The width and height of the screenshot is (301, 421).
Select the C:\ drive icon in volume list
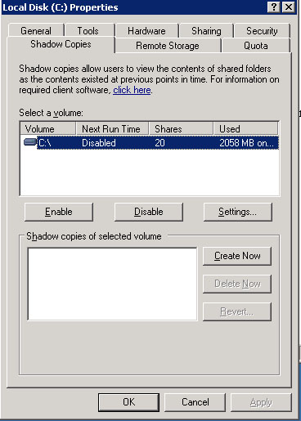[30, 142]
